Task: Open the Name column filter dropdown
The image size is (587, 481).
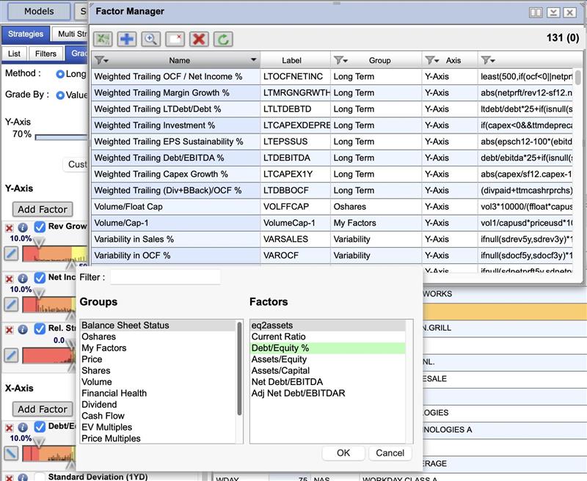Action: point(101,60)
